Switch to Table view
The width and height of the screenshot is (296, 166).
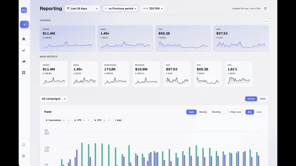pyautogui.click(x=263, y=99)
